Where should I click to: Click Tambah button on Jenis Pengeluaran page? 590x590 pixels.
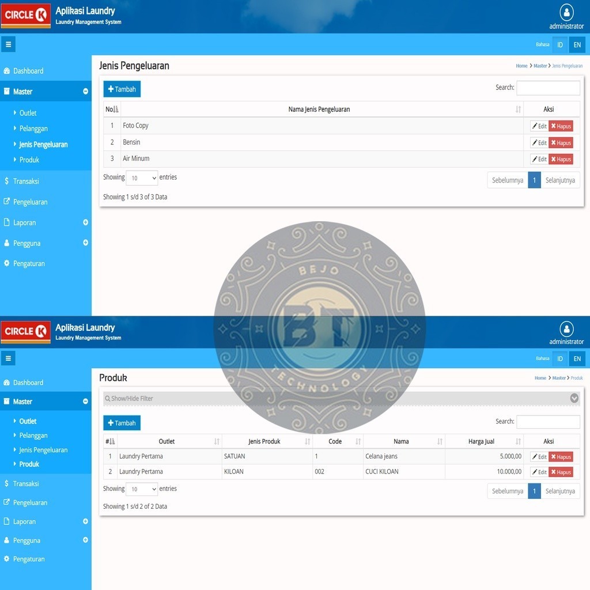coord(122,89)
